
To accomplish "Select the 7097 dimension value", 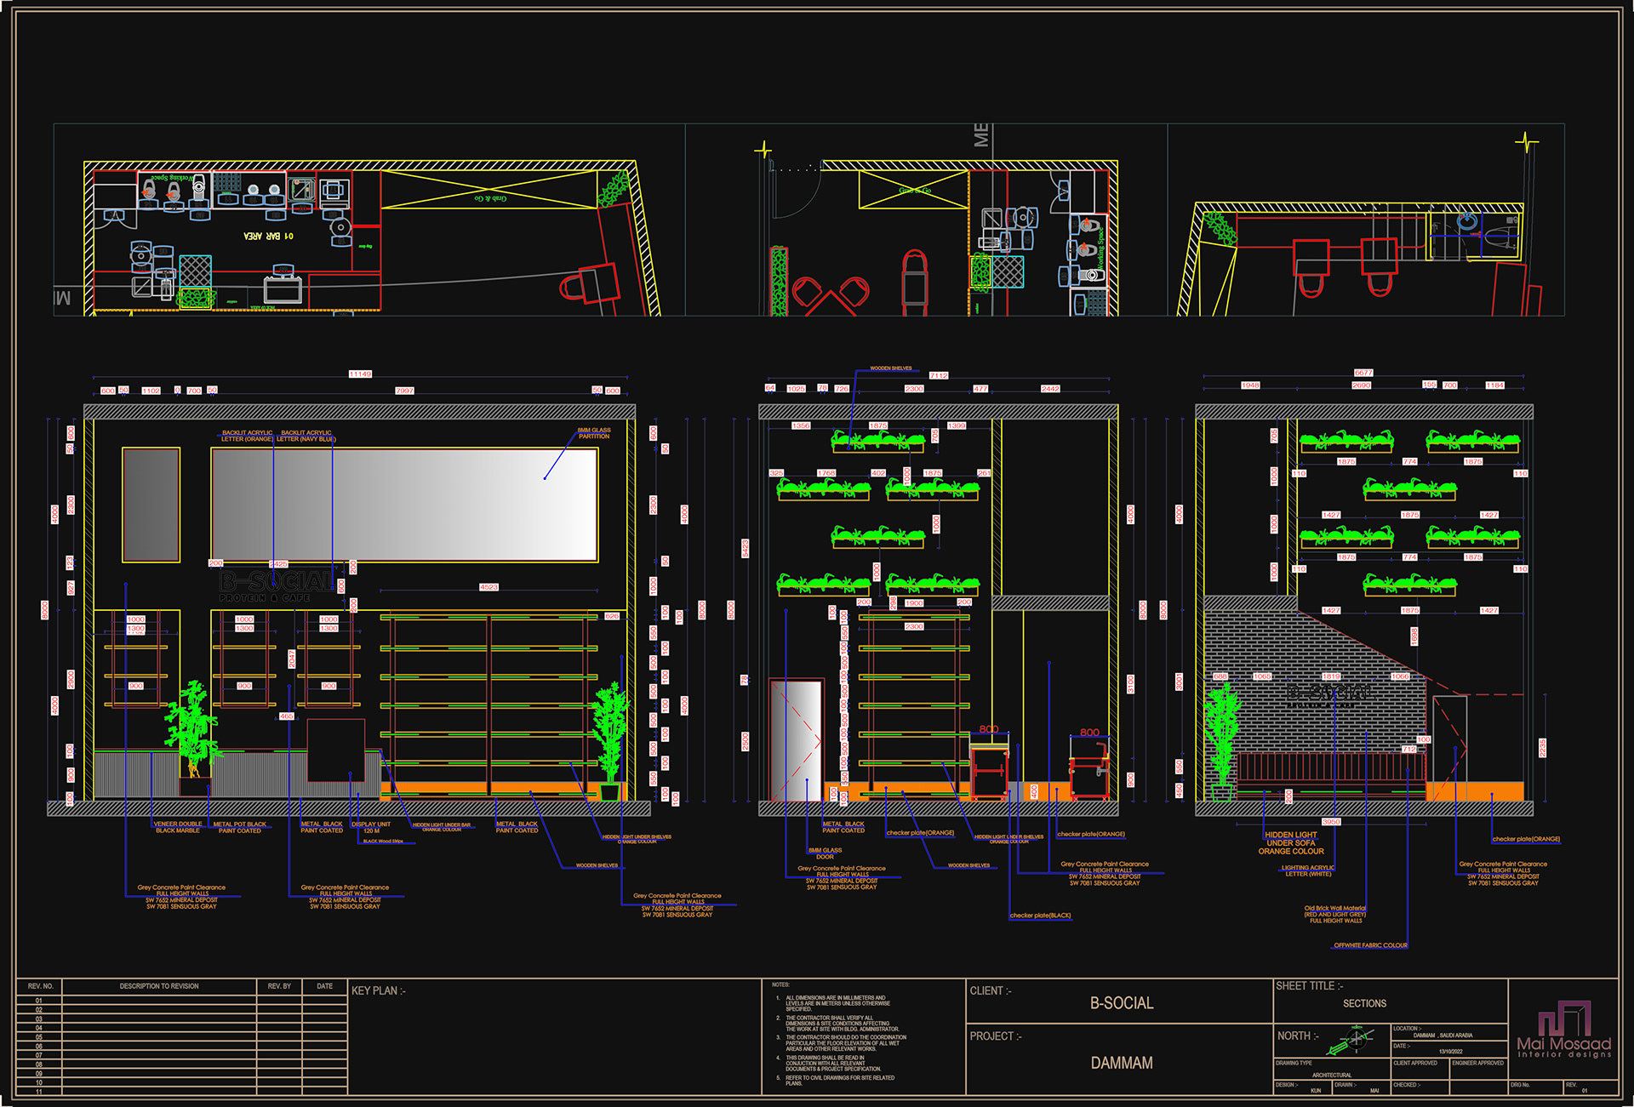I will point(404,391).
